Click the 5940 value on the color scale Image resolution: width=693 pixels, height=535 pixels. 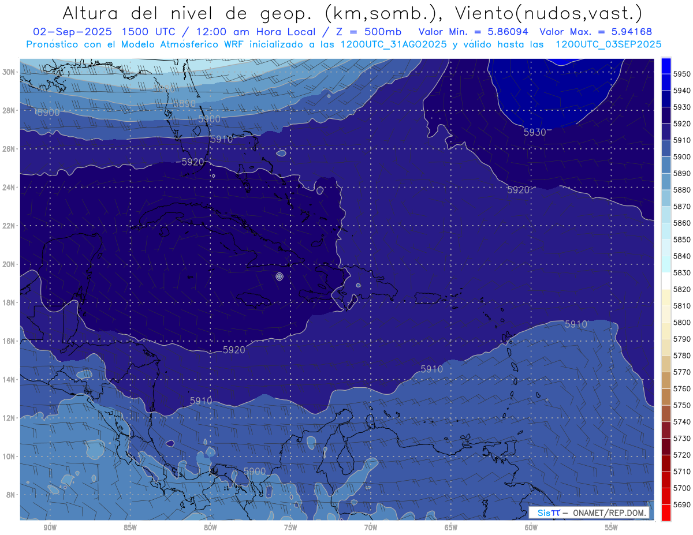coord(681,91)
